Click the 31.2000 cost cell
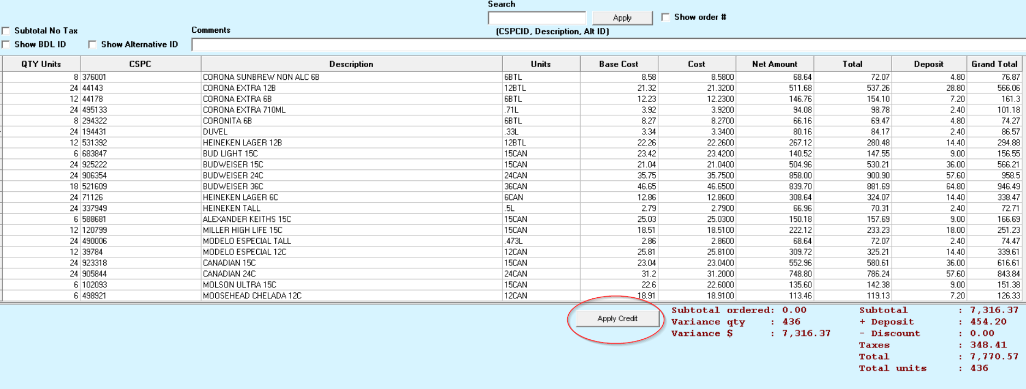Image resolution: width=1026 pixels, height=389 pixels. point(697,274)
